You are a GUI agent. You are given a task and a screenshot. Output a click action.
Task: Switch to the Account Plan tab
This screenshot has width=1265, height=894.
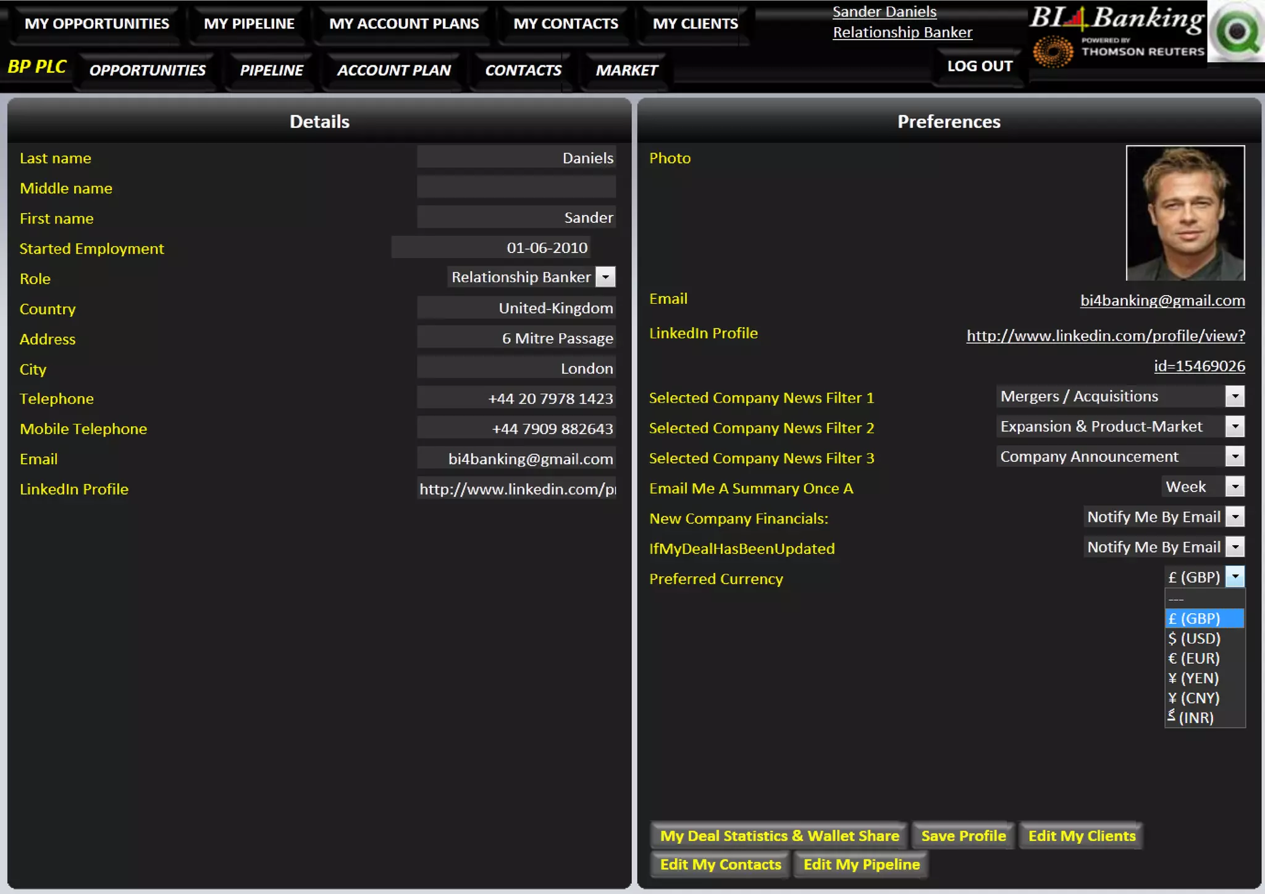393,70
